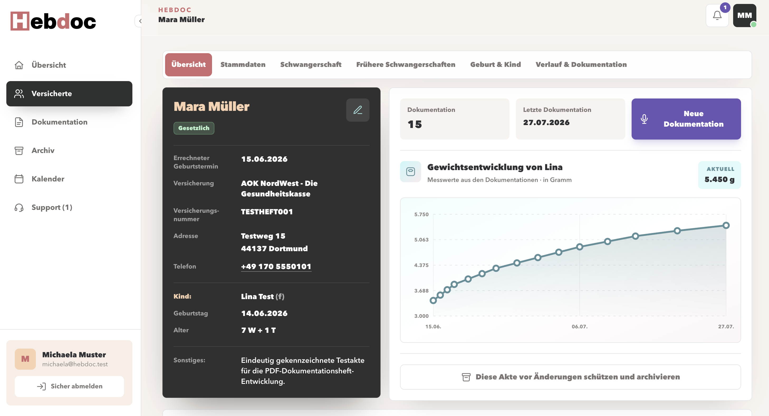Open Support (1) in the sidebar

pyautogui.click(x=69, y=207)
